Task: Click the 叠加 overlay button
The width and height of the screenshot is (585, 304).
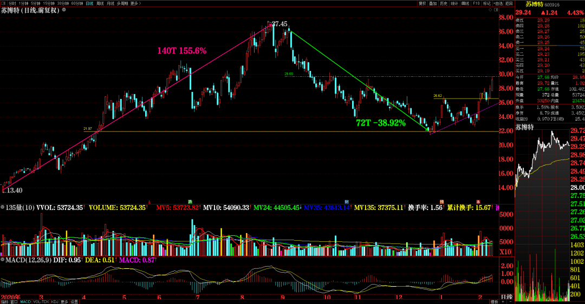Action: [x=433, y=3]
